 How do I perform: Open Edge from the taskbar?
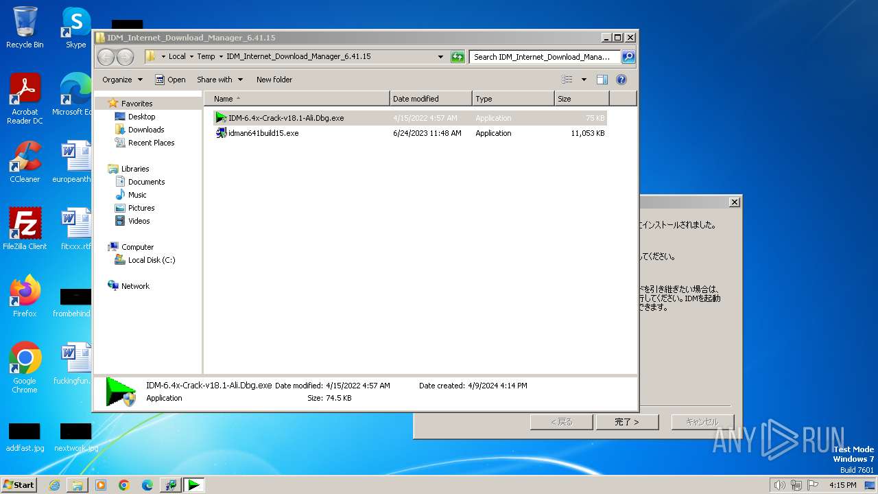tap(147, 485)
